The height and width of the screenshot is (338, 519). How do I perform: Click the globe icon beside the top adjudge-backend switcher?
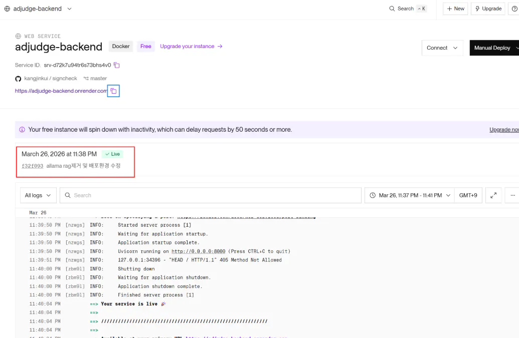7,9
